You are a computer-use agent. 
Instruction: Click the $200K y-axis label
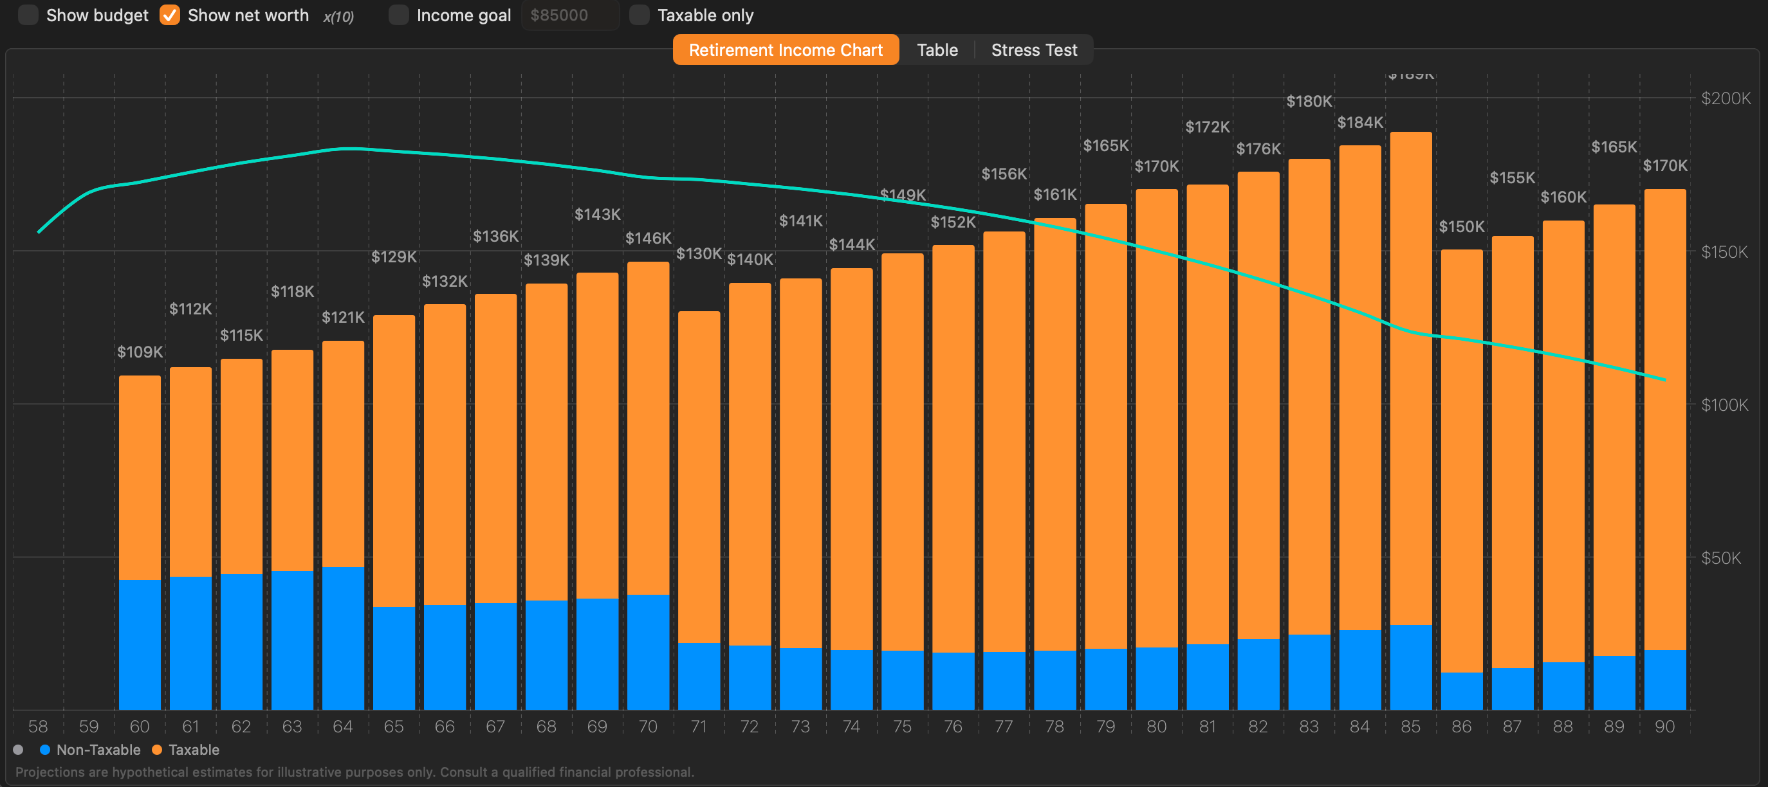click(x=1726, y=98)
